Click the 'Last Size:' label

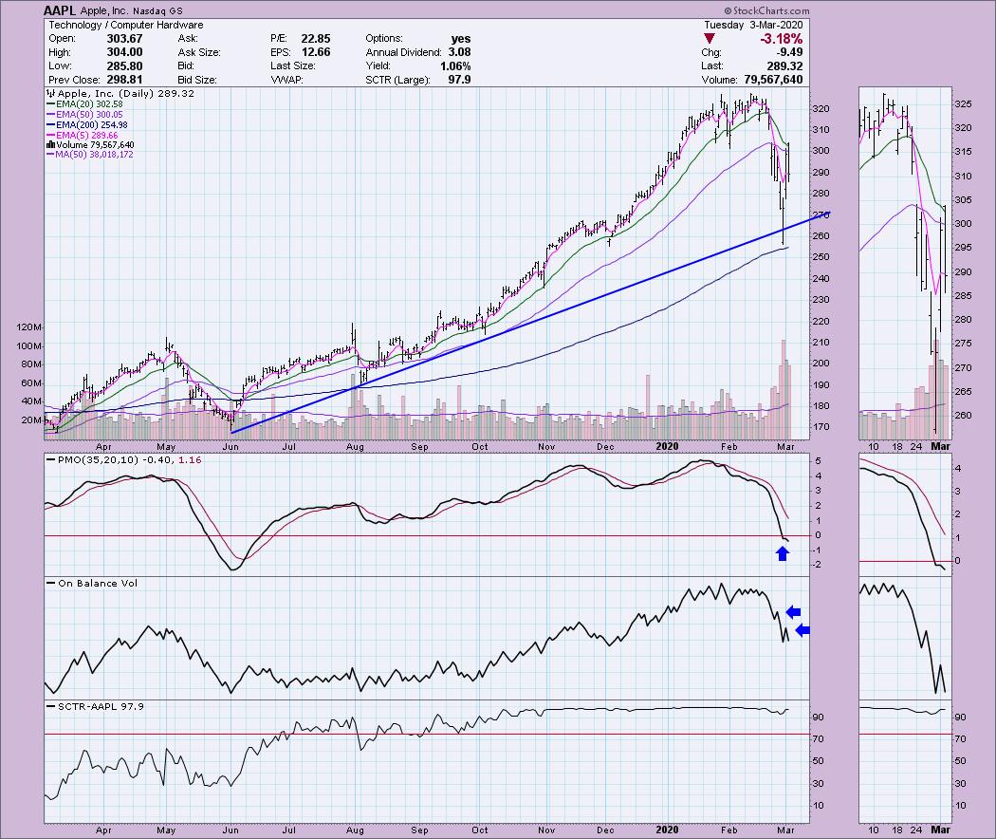[x=293, y=66]
